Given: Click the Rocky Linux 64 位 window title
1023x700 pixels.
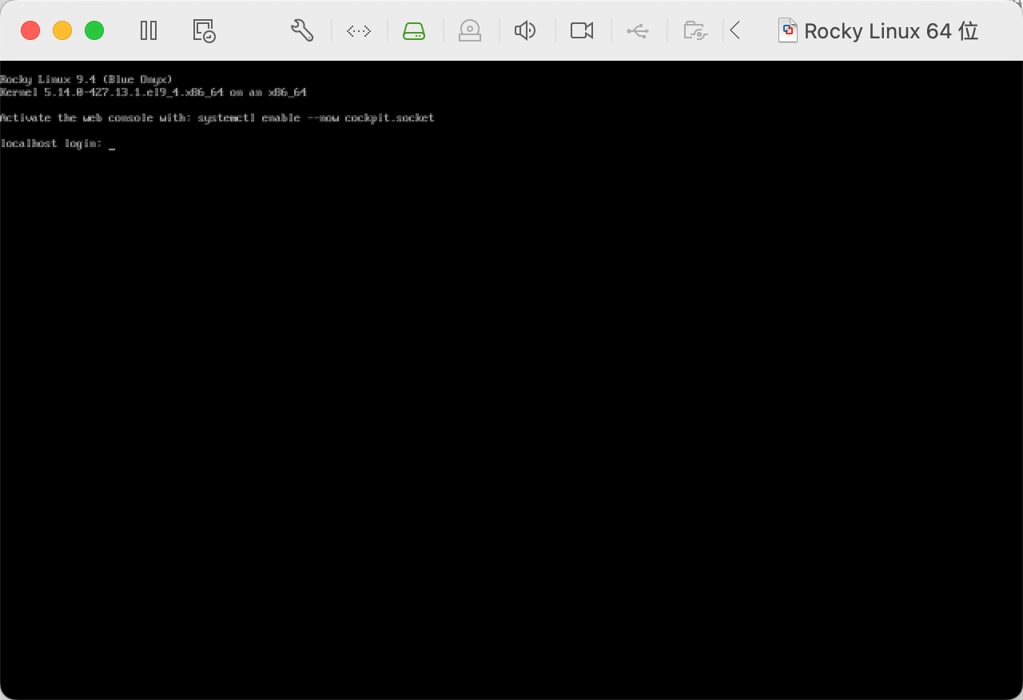Looking at the screenshot, I should pos(891,31).
